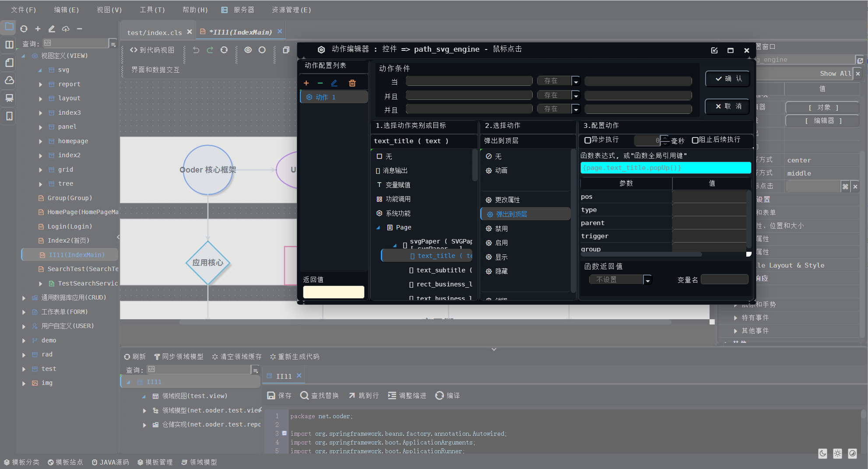The image size is (868, 469).
Task: Click the first condition left input field
Action: [x=469, y=81]
